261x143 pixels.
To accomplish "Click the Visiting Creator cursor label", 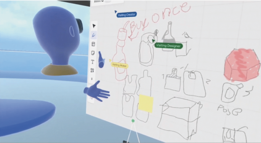I will pos(126,15).
